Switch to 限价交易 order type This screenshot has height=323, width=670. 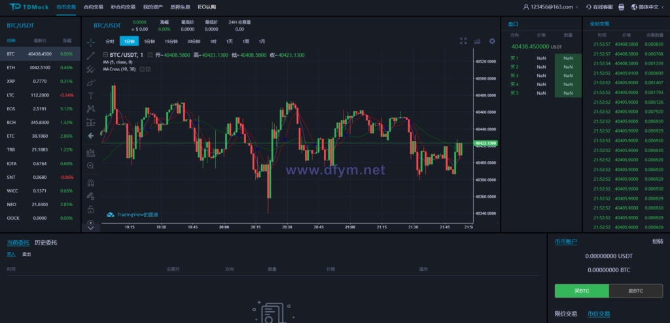[566, 314]
